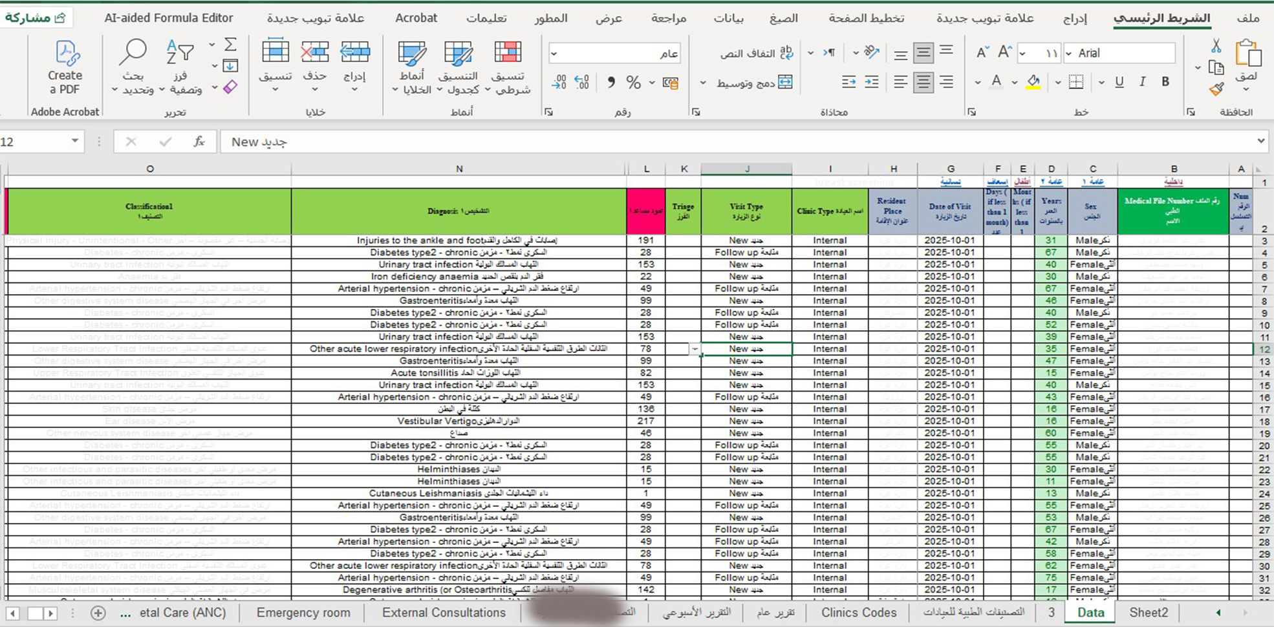The height and width of the screenshot is (627, 1274).
Task: Toggle bold formatting with B button
Action: 1165,82
